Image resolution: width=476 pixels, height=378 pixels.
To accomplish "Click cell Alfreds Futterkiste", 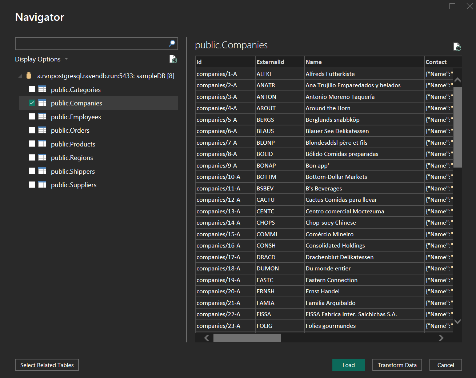I will (x=364, y=74).
